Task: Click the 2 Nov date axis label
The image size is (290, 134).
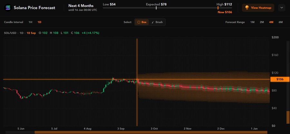Action: click(188, 129)
